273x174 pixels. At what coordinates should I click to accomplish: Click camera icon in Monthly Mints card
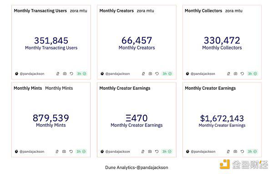click(x=64, y=151)
